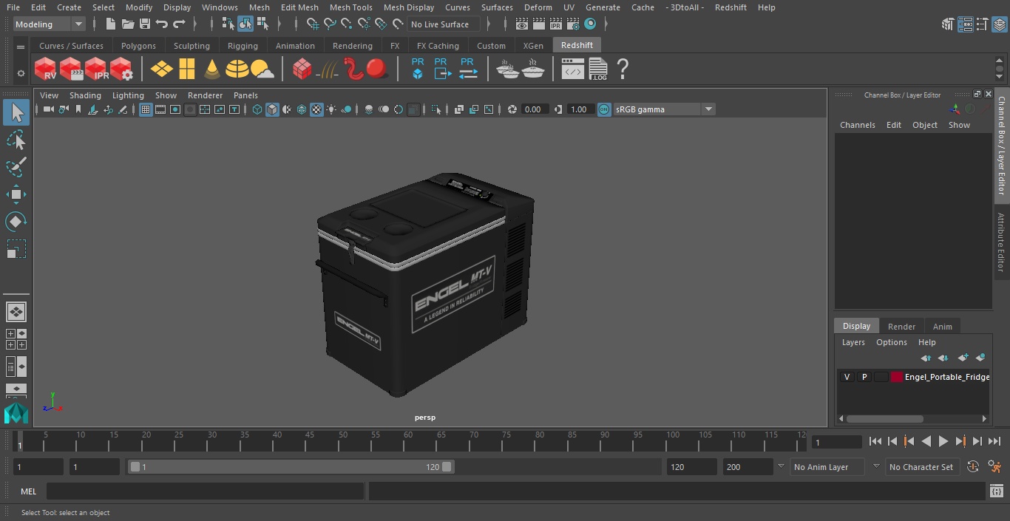Open the Mesh Tools menu
This screenshot has width=1010, height=521.
click(350, 7)
